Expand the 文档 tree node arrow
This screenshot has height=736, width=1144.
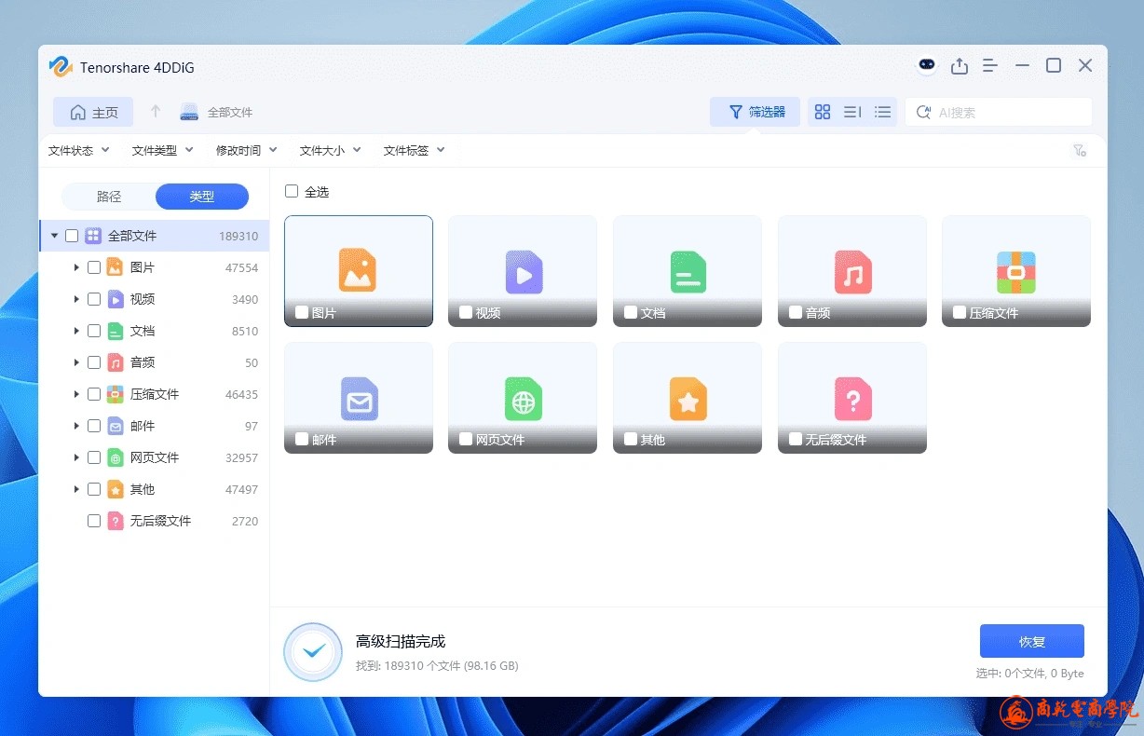coord(76,331)
